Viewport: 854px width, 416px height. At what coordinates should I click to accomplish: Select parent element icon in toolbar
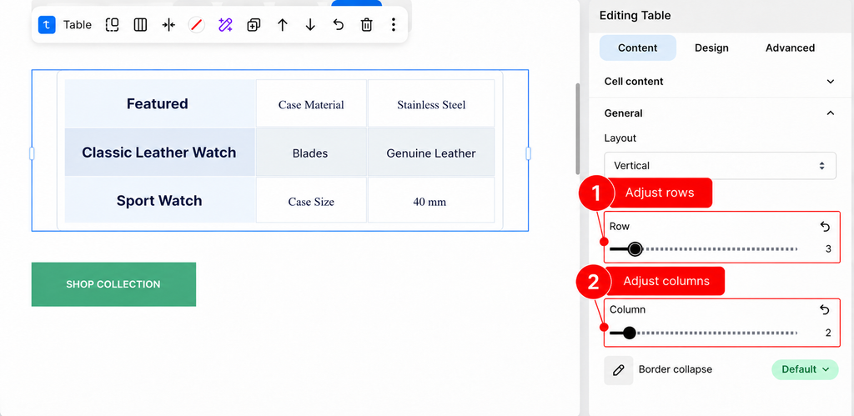[x=113, y=24]
